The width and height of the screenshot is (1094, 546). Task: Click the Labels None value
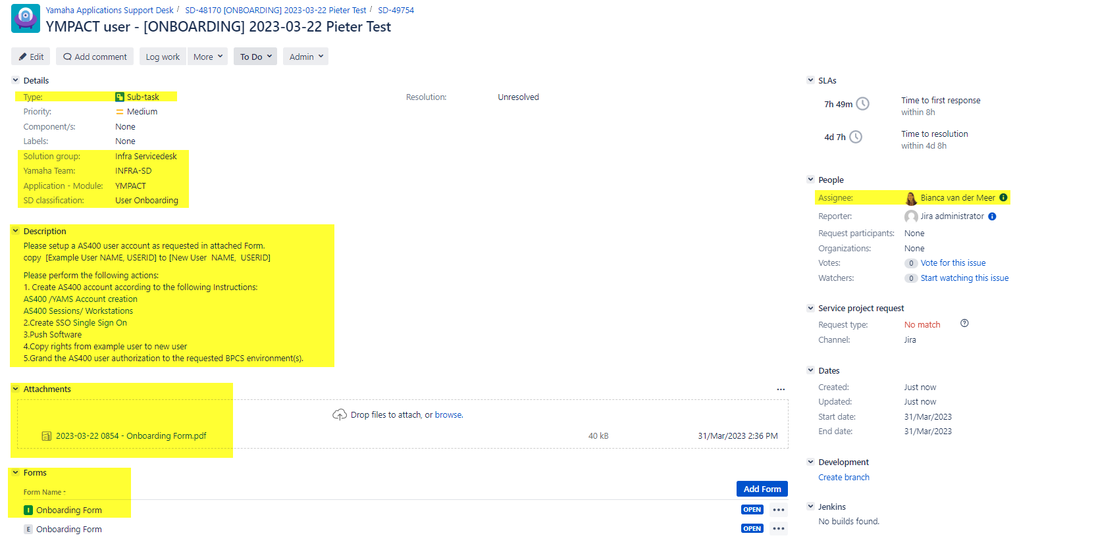125,141
